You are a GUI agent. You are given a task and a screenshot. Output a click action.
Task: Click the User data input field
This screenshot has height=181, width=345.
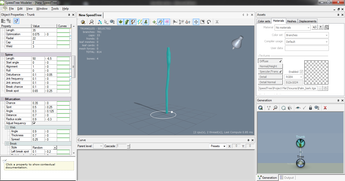pos(307,48)
